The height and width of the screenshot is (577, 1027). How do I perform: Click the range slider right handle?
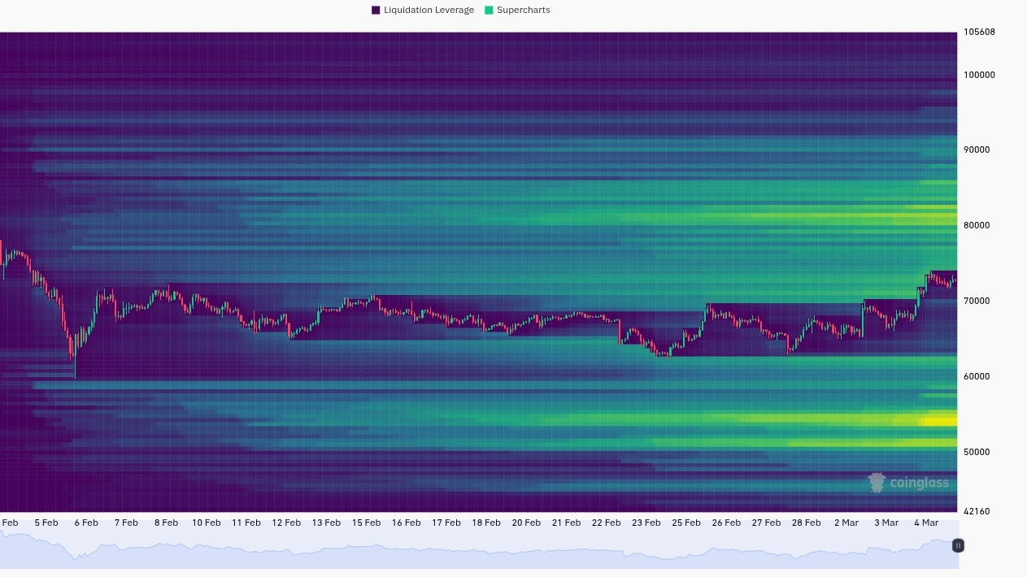tap(959, 546)
